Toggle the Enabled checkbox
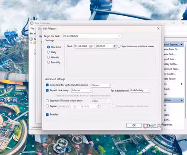Screen dimensions: 187x155 pyautogui.click(x=47, y=115)
